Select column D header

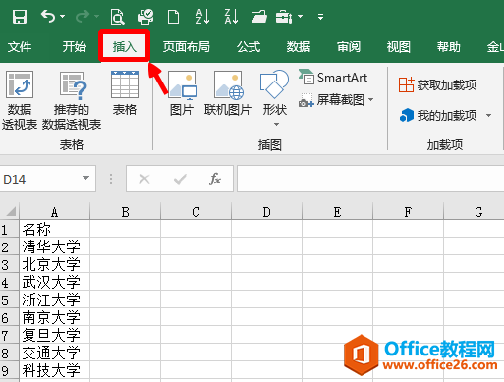(266, 212)
